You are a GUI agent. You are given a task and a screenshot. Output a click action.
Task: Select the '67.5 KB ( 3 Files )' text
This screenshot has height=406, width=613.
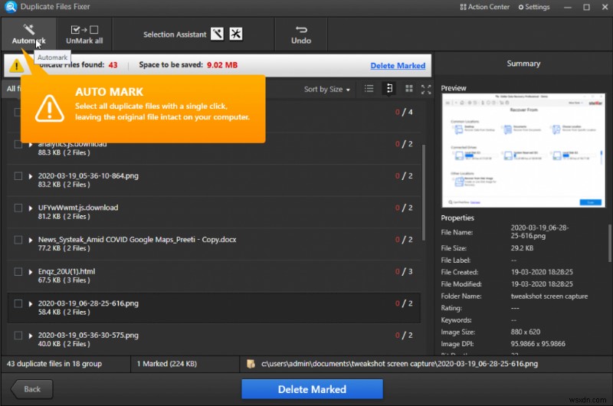pos(64,280)
